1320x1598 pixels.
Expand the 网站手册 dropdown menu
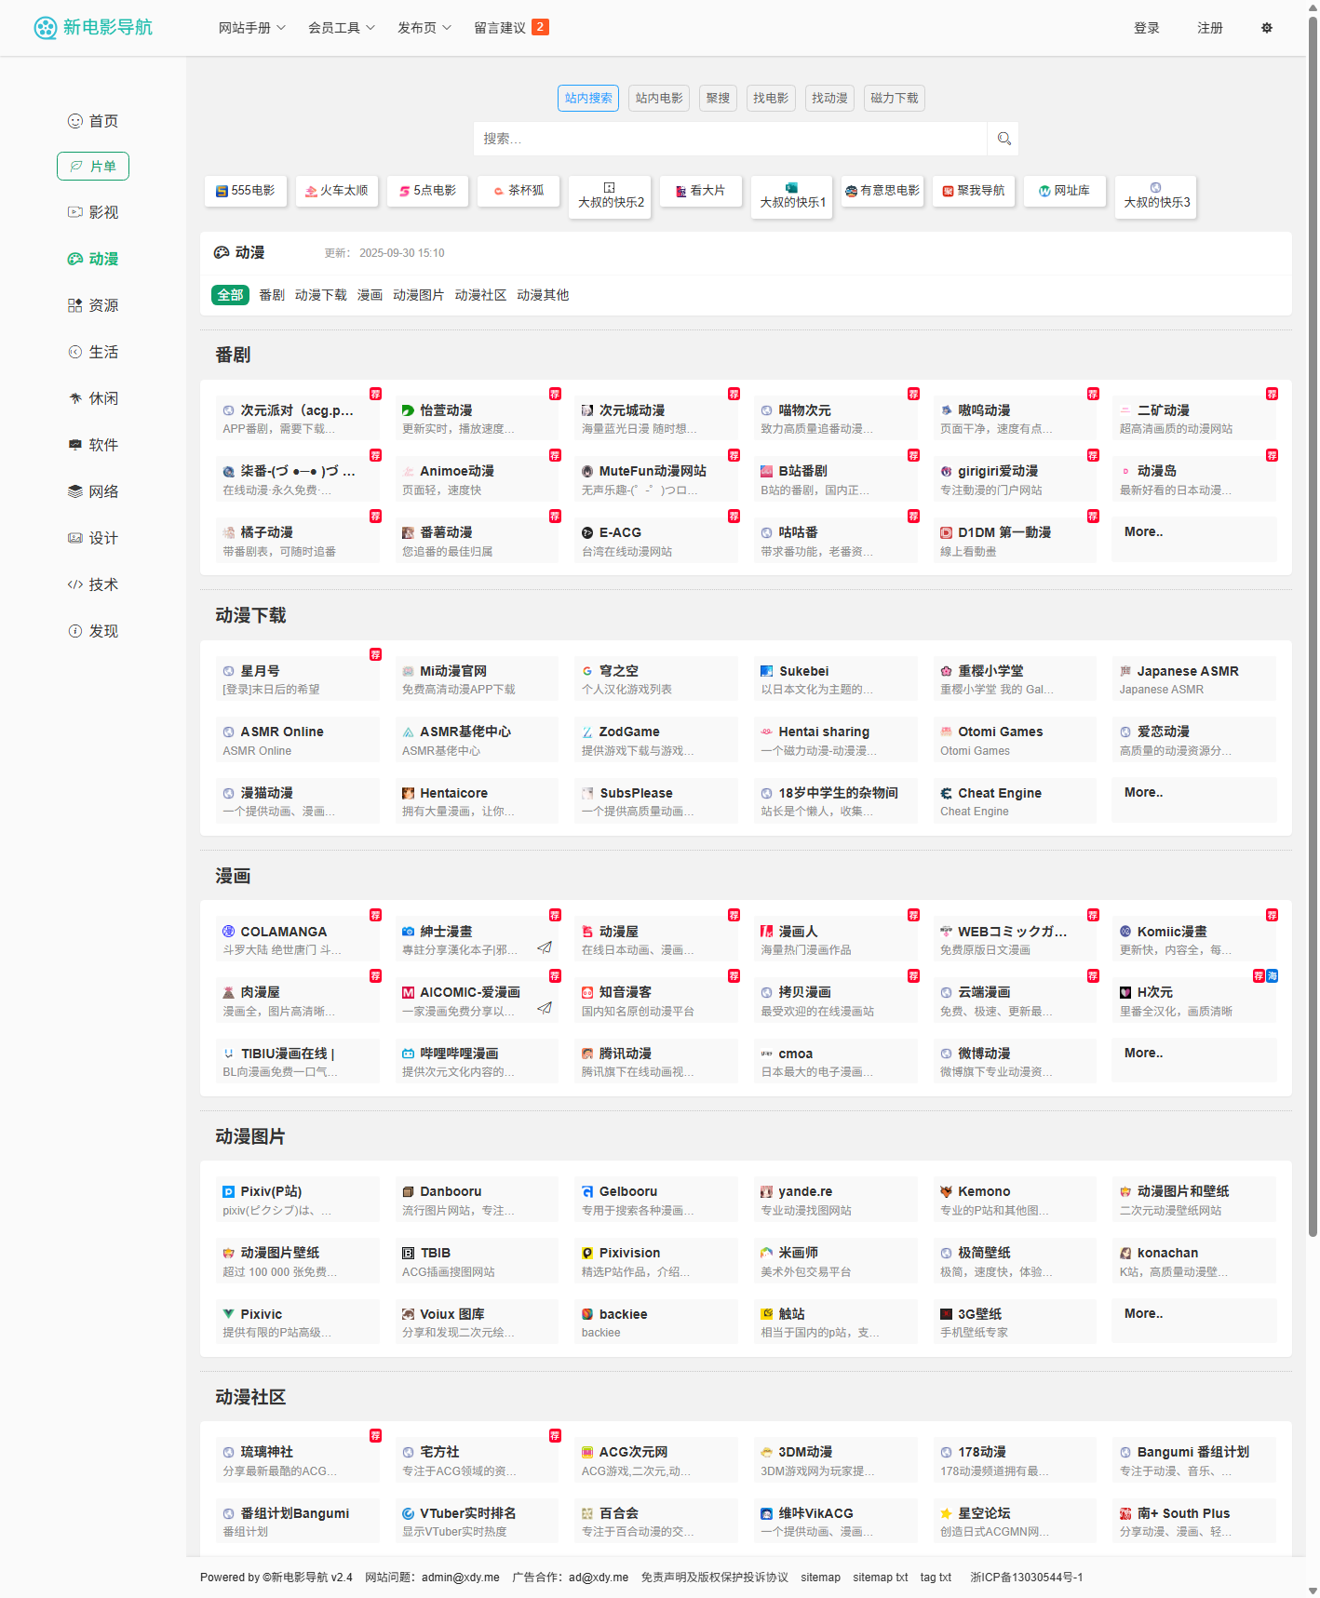(x=251, y=28)
